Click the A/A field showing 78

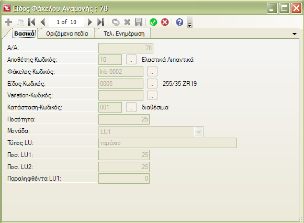(126, 48)
